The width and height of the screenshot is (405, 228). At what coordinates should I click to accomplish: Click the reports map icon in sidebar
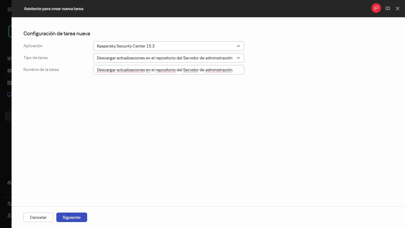tap(9, 71)
